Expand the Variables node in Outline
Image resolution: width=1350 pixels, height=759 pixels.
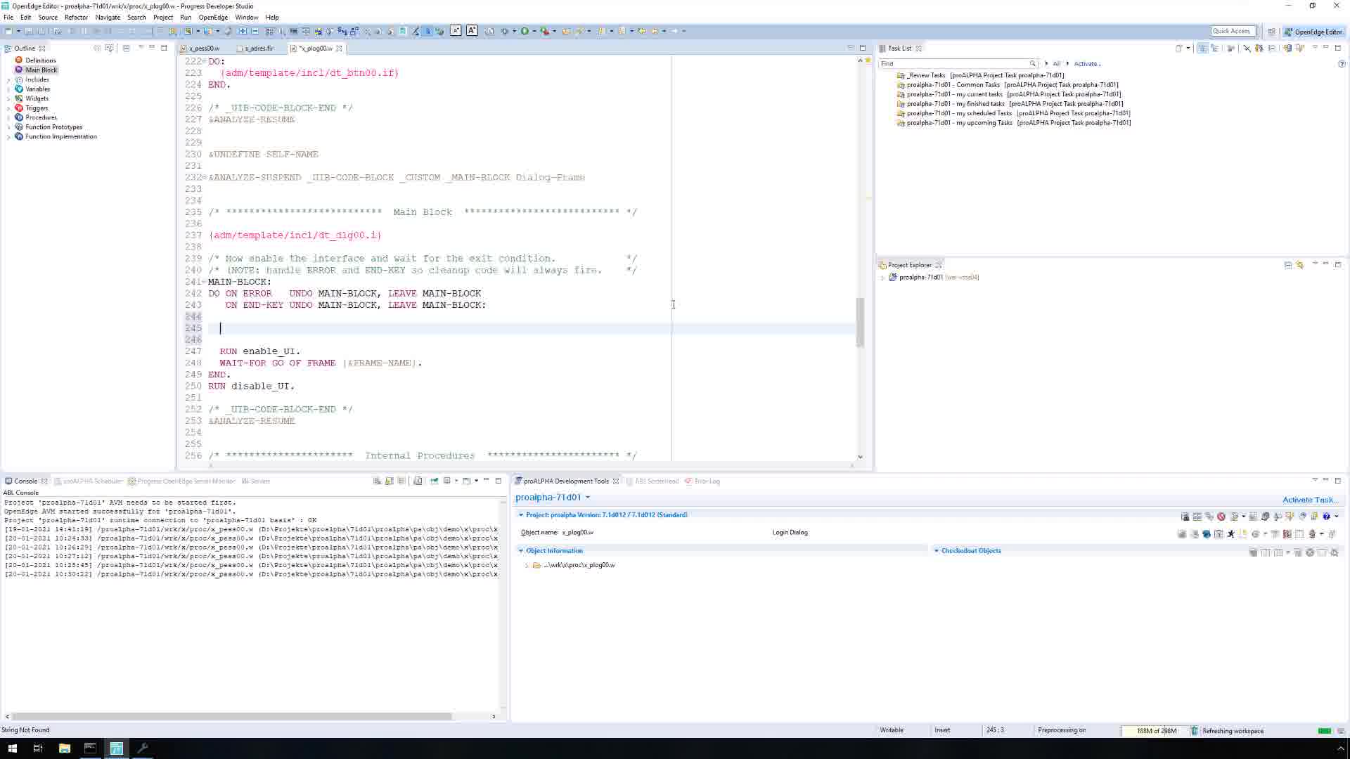[x=8, y=89]
